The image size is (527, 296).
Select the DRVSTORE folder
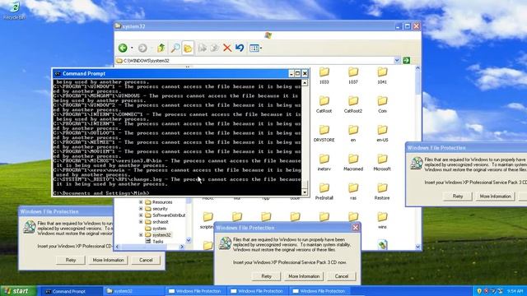point(324,133)
